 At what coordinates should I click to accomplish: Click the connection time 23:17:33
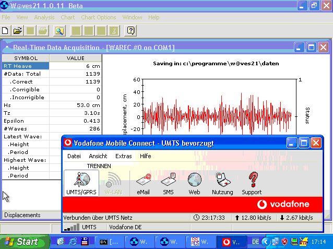(x=209, y=218)
